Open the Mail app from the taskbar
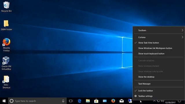Image resolution: width=185 pixels, height=104 pixels. point(121,101)
